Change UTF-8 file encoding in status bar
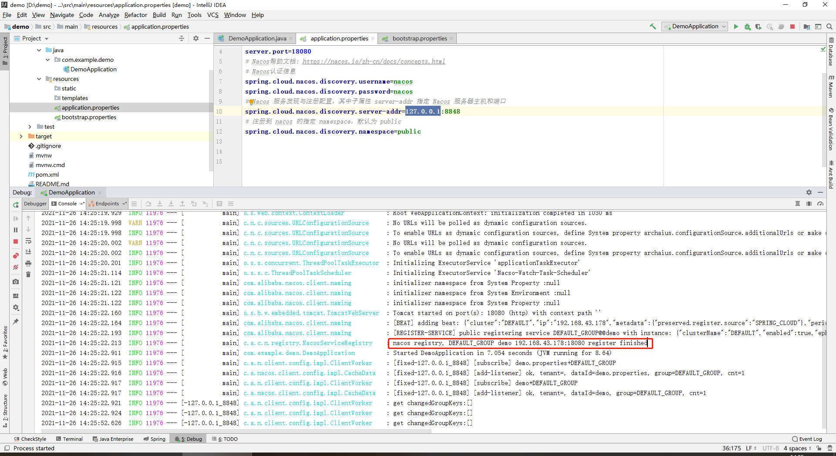This screenshot has height=456, width=836. [x=771, y=448]
